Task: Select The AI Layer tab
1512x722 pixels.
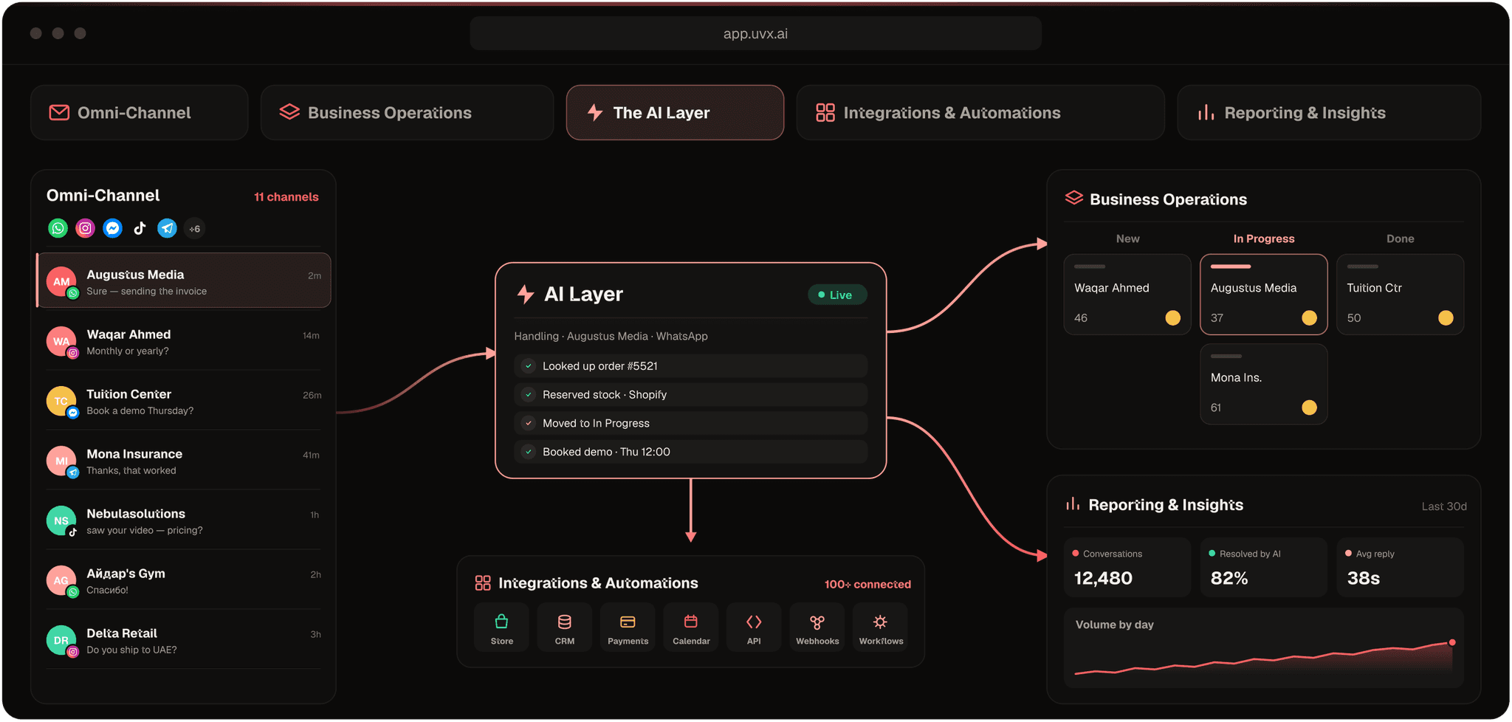Action: [x=675, y=112]
